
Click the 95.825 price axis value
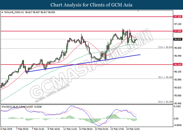178,88
